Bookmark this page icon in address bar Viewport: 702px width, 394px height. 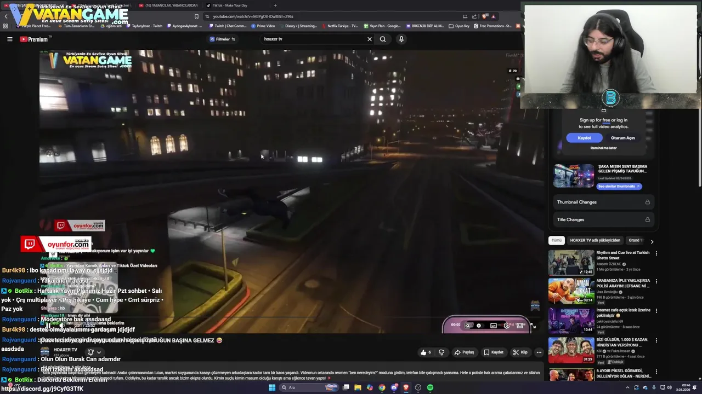tap(196, 16)
